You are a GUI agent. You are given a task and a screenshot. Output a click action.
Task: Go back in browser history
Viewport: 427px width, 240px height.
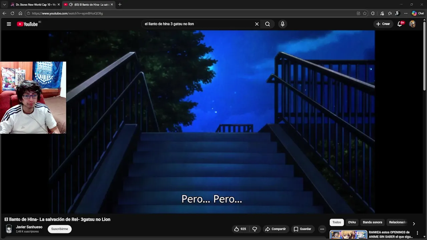[x=4, y=13]
